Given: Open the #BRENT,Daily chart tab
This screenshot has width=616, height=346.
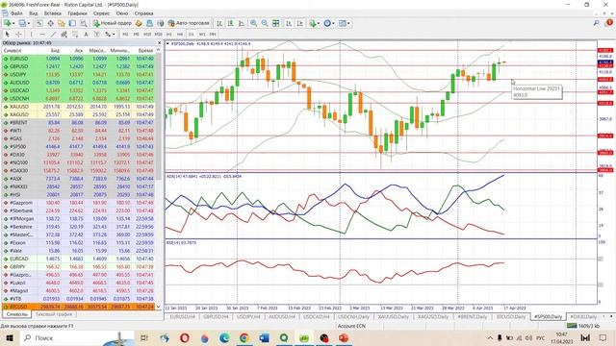Looking at the screenshot, I should pos(472,316).
